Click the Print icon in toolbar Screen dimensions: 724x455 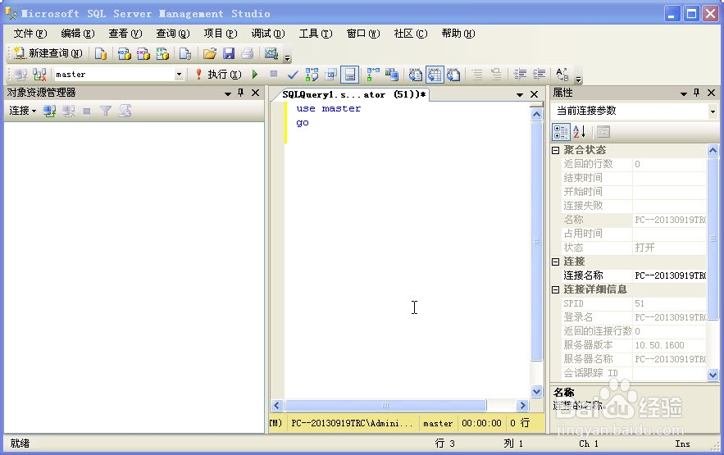248,53
